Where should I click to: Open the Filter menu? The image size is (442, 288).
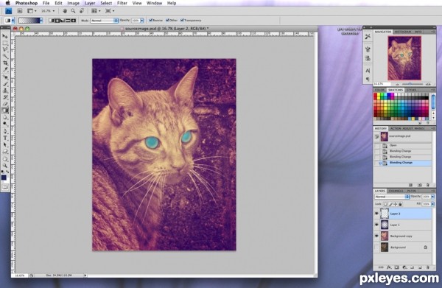pyautogui.click(x=122, y=3)
